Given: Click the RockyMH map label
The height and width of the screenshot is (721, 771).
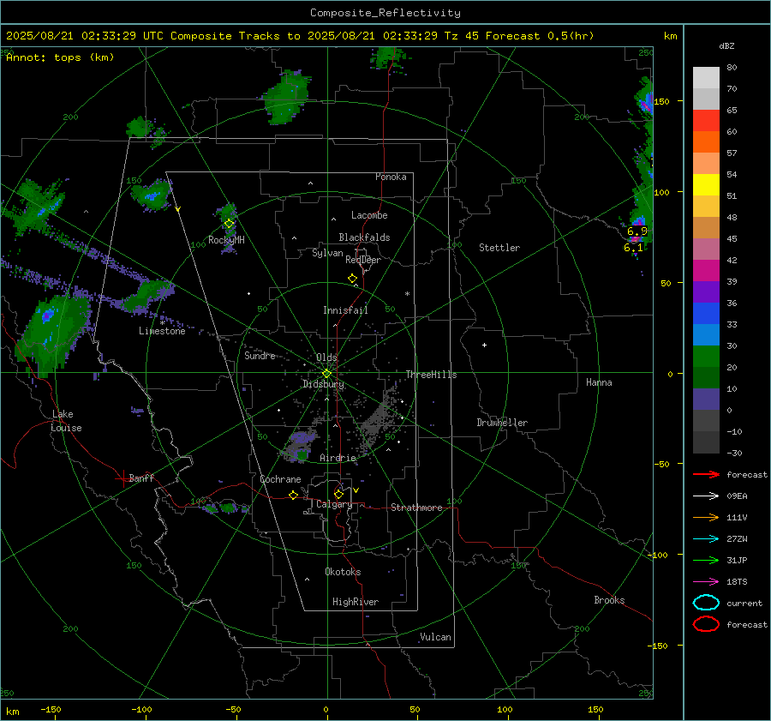Looking at the screenshot, I should click(x=226, y=240).
